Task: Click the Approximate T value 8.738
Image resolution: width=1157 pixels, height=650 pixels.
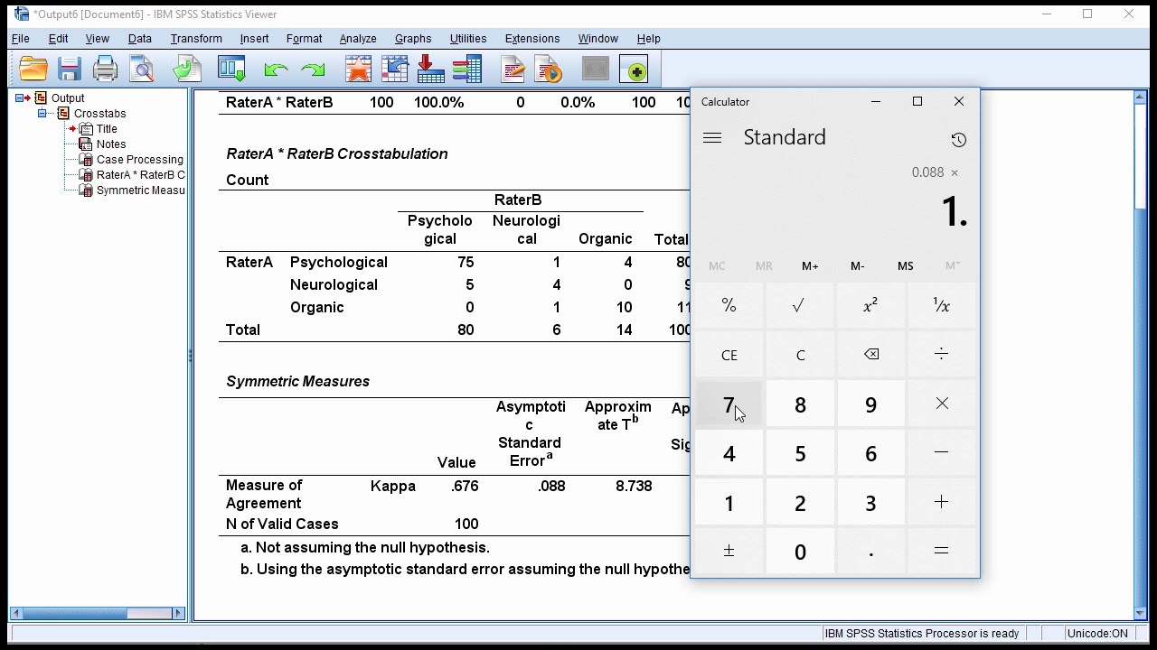Action: [634, 486]
